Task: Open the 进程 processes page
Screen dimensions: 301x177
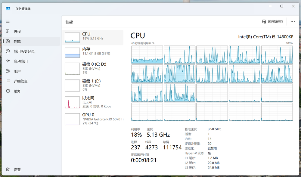Action: point(32,32)
